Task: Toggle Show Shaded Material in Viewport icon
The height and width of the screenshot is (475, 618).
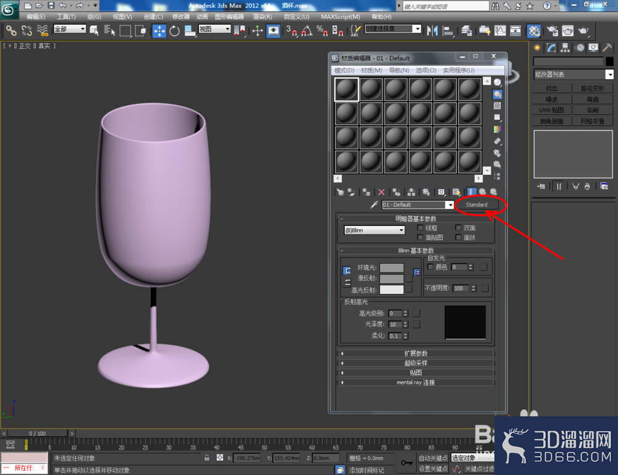Action: (x=456, y=192)
